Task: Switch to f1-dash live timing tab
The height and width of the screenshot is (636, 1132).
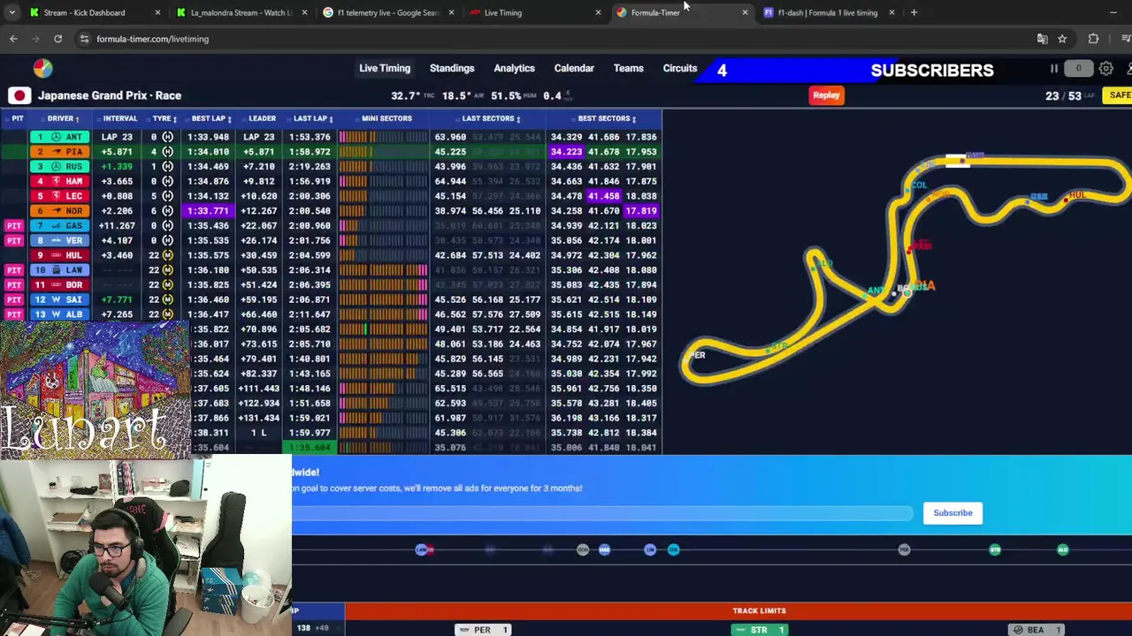Action: (x=828, y=12)
